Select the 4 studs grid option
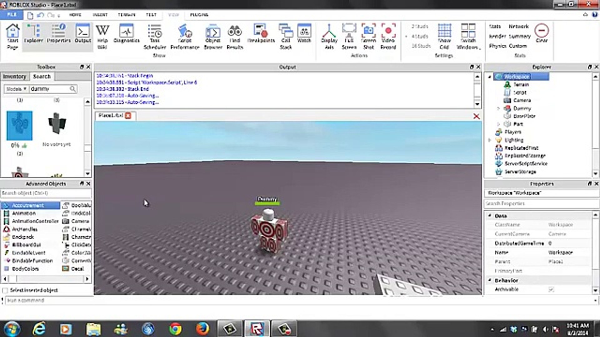600x337 pixels. (x=419, y=36)
